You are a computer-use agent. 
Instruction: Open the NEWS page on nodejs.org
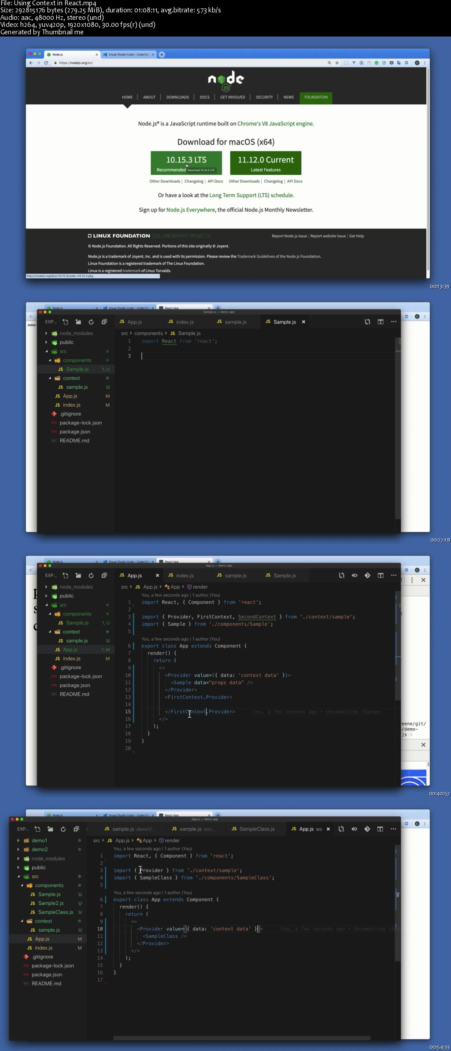pyautogui.click(x=288, y=97)
